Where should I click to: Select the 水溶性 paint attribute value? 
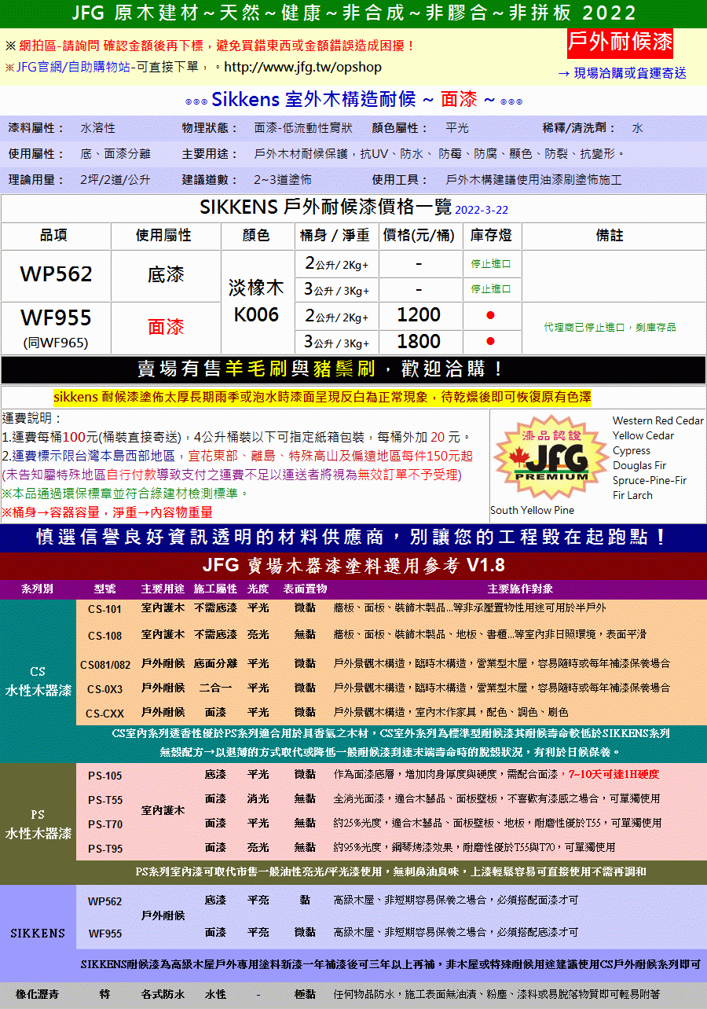click(98, 128)
